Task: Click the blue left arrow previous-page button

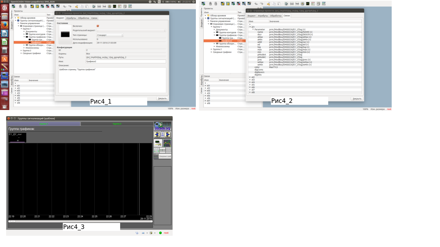Action: (x=157, y=134)
